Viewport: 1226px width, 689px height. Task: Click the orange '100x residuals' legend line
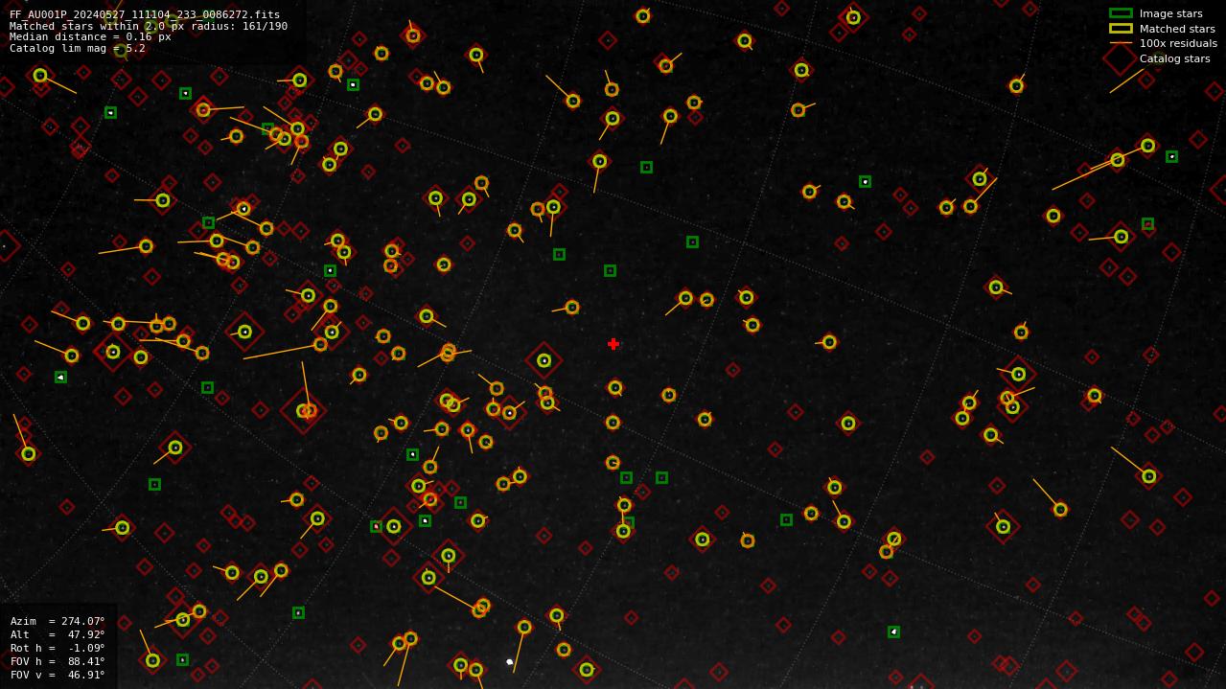pos(1121,43)
